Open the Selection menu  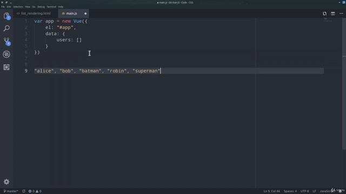click(x=18, y=7)
